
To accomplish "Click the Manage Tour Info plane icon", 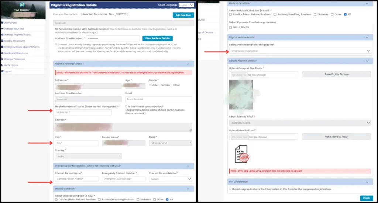I will click(x=2, y=29).
